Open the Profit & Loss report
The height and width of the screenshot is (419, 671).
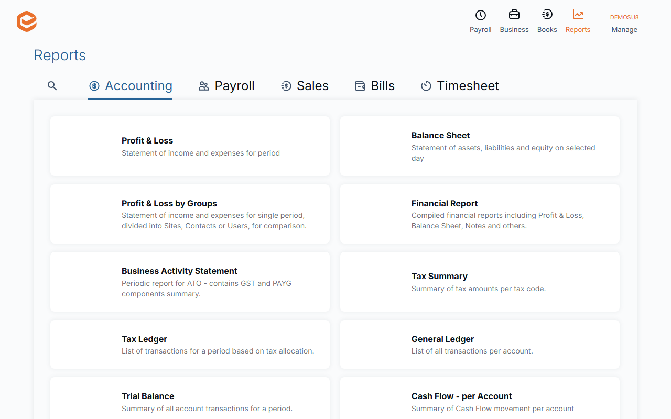pyautogui.click(x=190, y=146)
